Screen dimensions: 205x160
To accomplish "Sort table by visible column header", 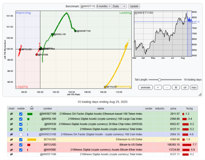I will (x=21, y=108).
